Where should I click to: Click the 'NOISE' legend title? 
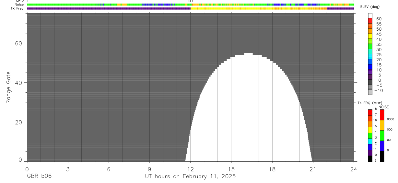coord(384,107)
